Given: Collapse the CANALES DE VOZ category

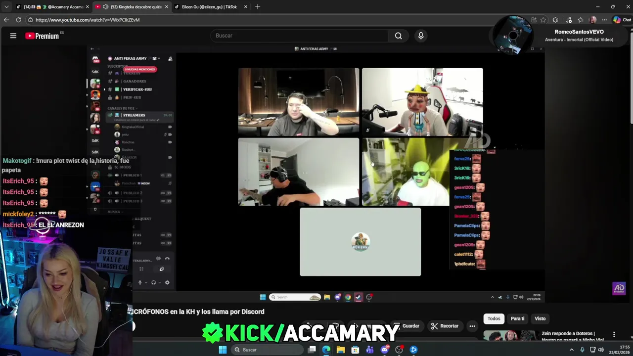Looking at the screenshot, I should (x=122, y=108).
